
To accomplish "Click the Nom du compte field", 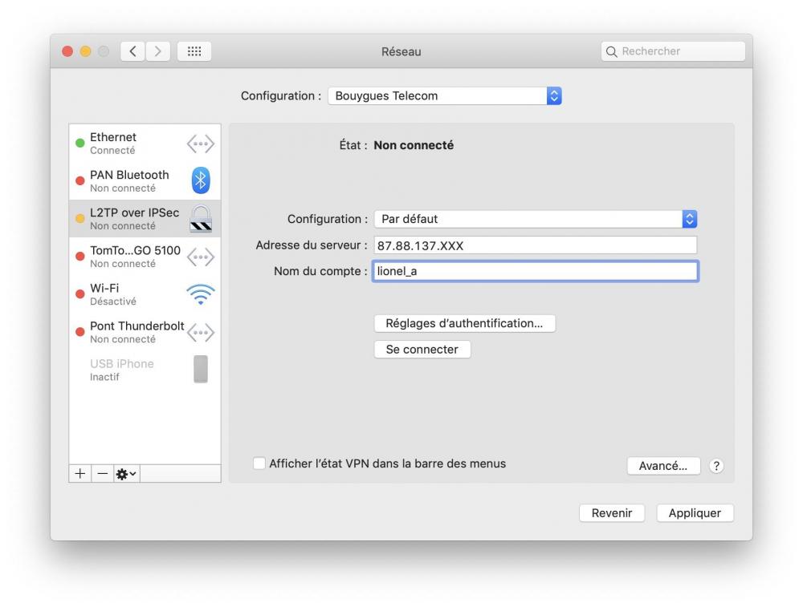I will (x=536, y=271).
